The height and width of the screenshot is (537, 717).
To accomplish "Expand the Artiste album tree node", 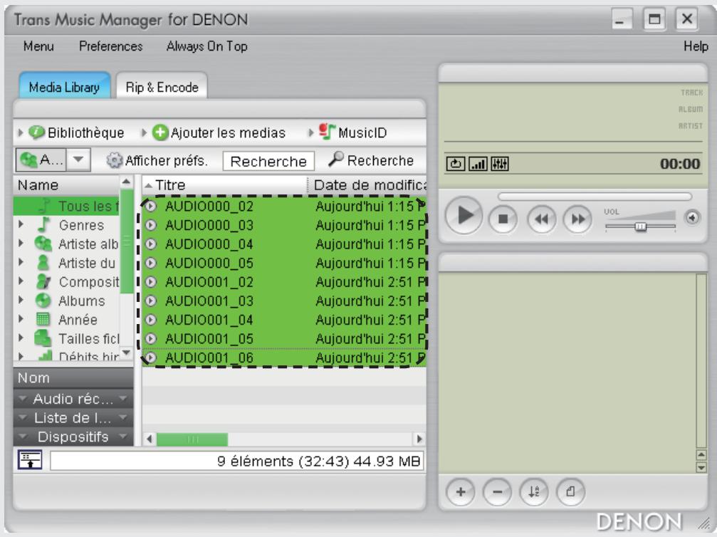I will point(21,244).
